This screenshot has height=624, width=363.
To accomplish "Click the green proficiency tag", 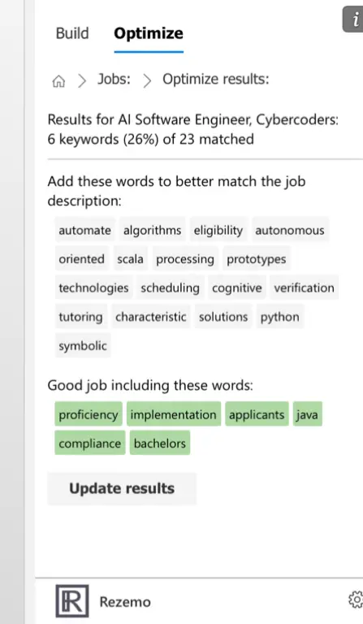I will (x=89, y=414).
